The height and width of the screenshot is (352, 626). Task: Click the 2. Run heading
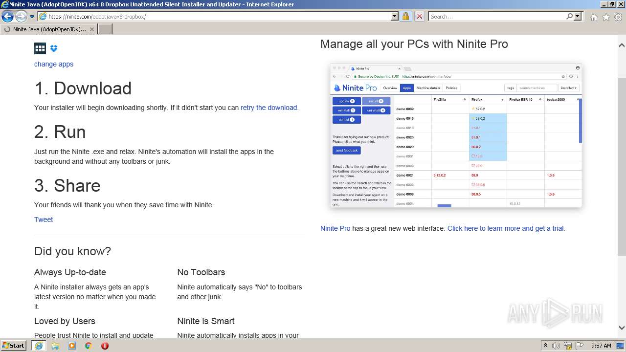60,132
